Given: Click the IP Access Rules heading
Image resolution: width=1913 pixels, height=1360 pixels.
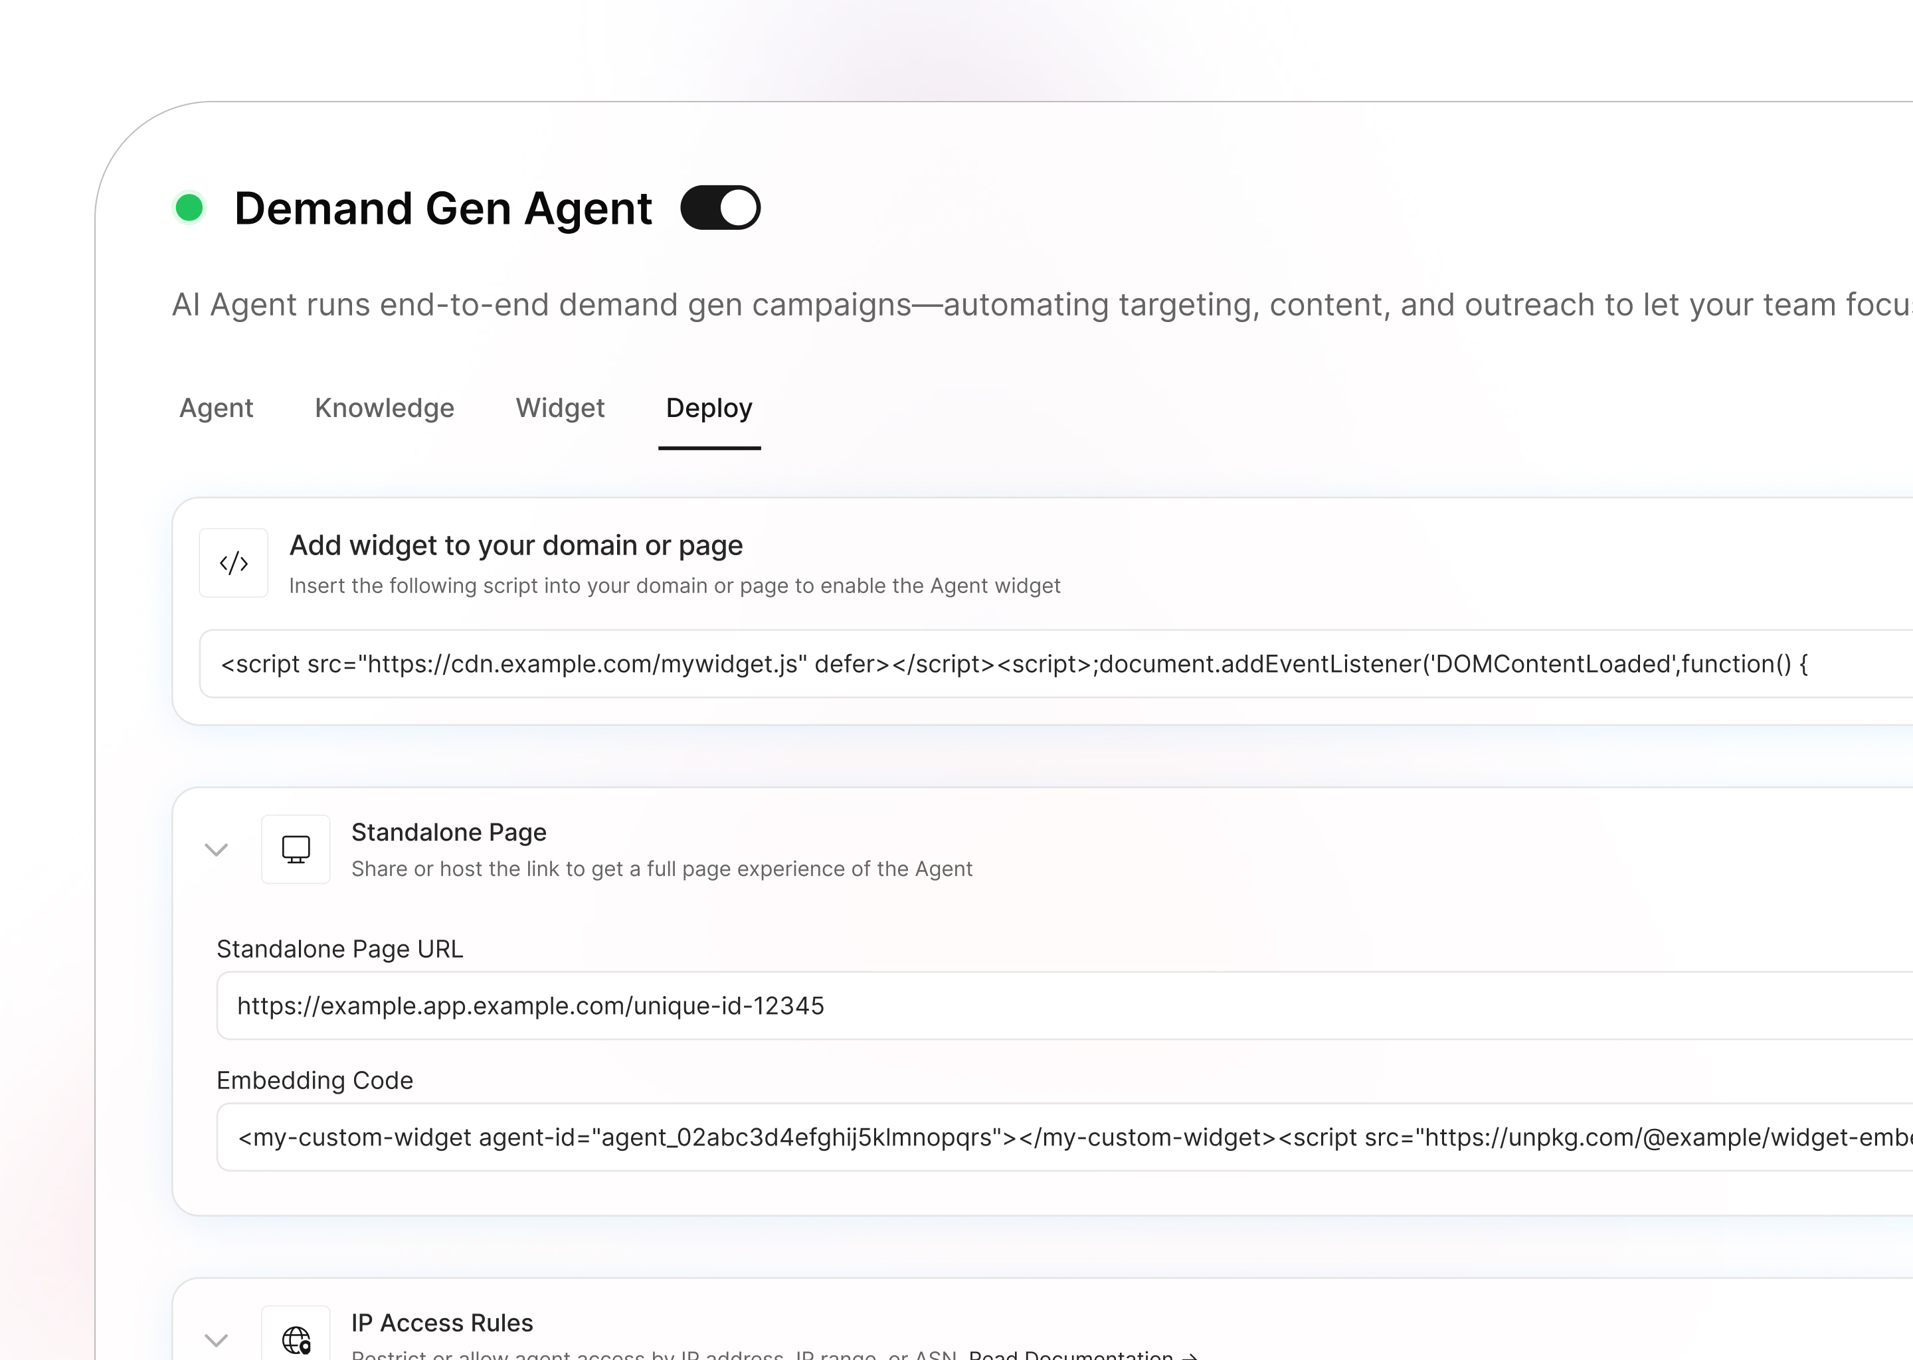Looking at the screenshot, I should (442, 1323).
